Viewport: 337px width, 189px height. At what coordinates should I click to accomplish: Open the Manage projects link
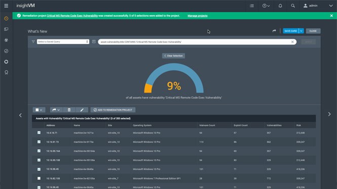[198, 16]
